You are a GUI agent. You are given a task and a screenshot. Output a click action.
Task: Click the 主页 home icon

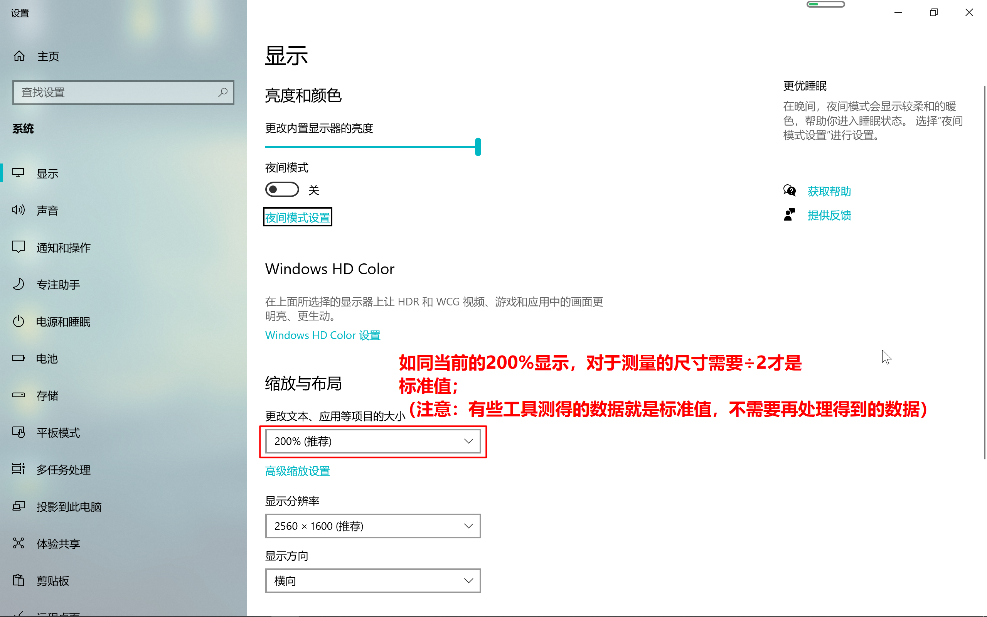point(20,56)
